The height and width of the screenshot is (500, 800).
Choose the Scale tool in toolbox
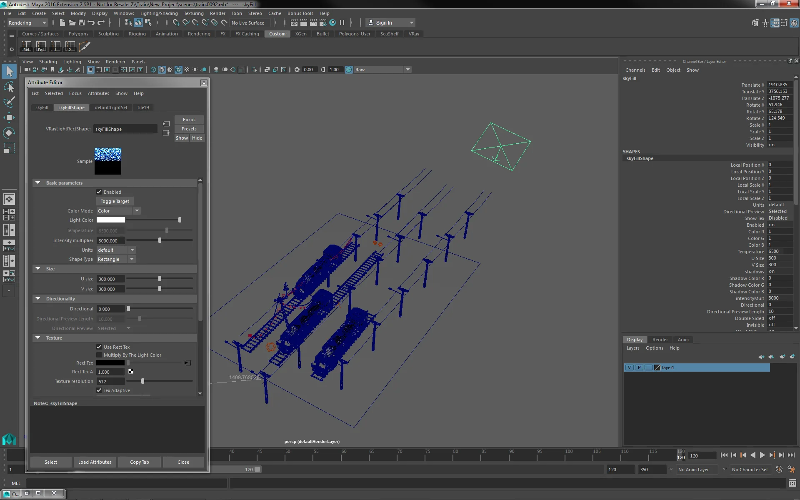click(x=9, y=148)
